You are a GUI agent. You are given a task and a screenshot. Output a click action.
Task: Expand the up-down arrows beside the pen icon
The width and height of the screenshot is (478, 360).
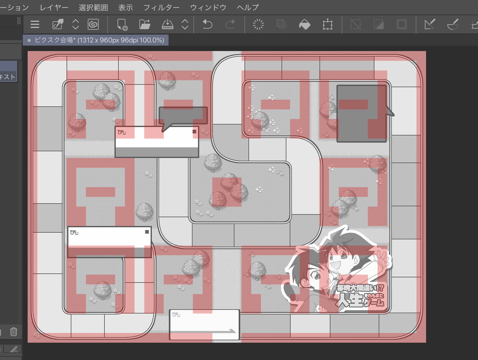coord(75,25)
